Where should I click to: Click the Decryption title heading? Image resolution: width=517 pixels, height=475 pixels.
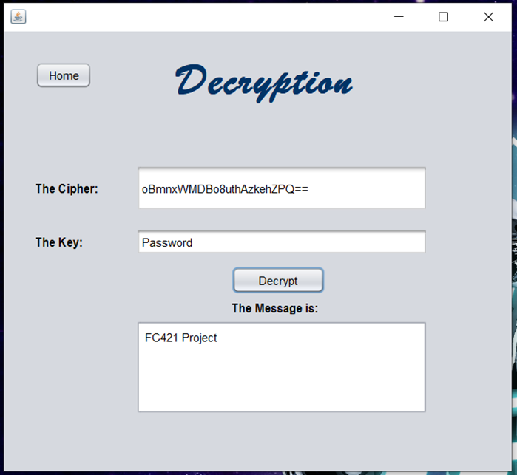(264, 83)
